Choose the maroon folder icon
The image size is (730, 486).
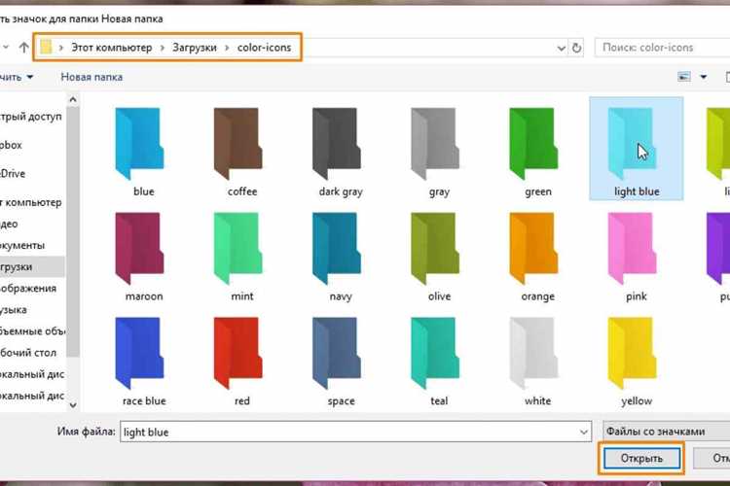(x=139, y=249)
